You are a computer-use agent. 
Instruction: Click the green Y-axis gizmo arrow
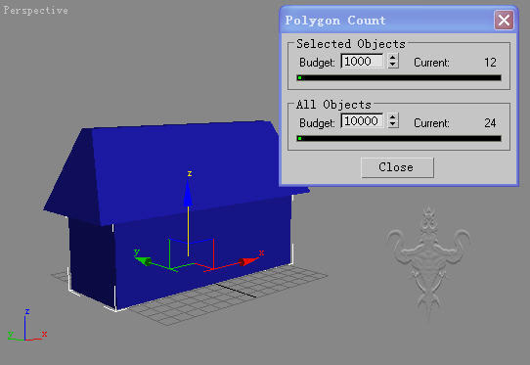point(144,261)
